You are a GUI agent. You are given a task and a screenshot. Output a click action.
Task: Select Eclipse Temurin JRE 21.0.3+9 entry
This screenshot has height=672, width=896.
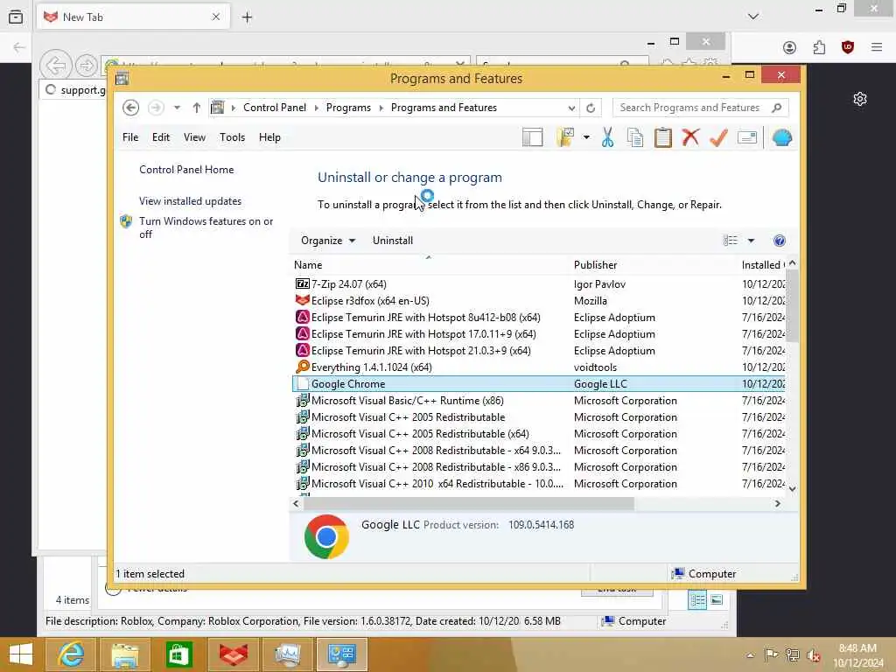539,350
